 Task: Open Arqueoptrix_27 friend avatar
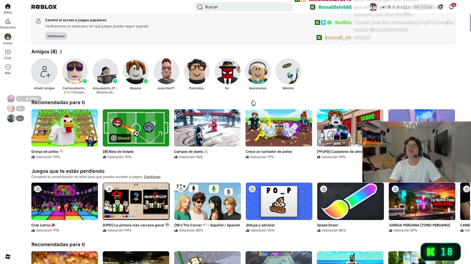pos(105,71)
